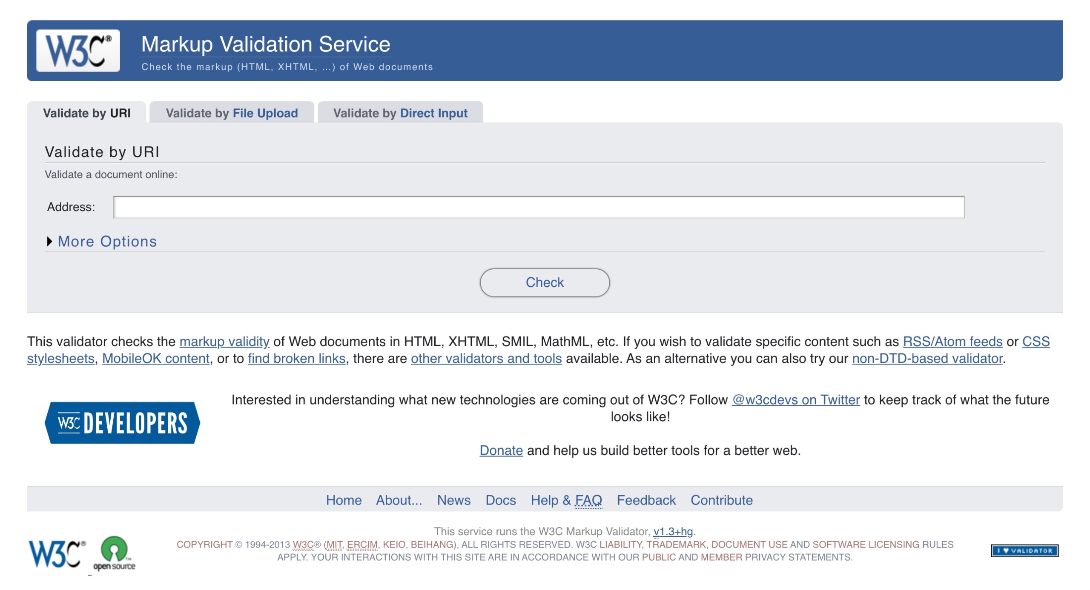Click the More Options label text

(107, 242)
